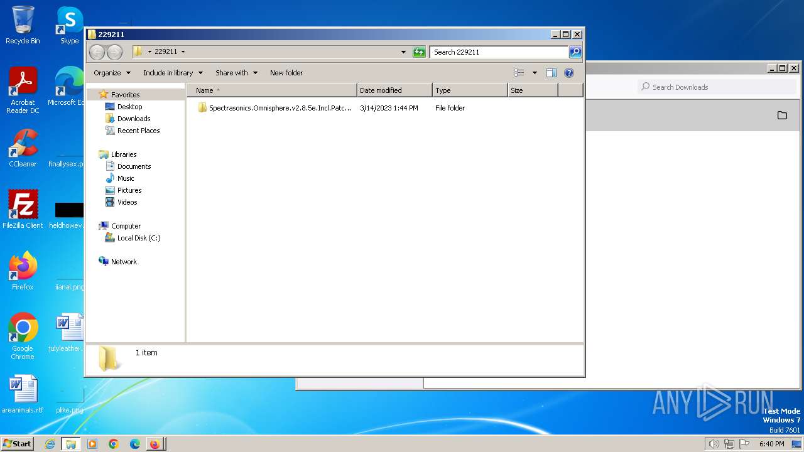Focus the Search 229211 field

[499, 52]
